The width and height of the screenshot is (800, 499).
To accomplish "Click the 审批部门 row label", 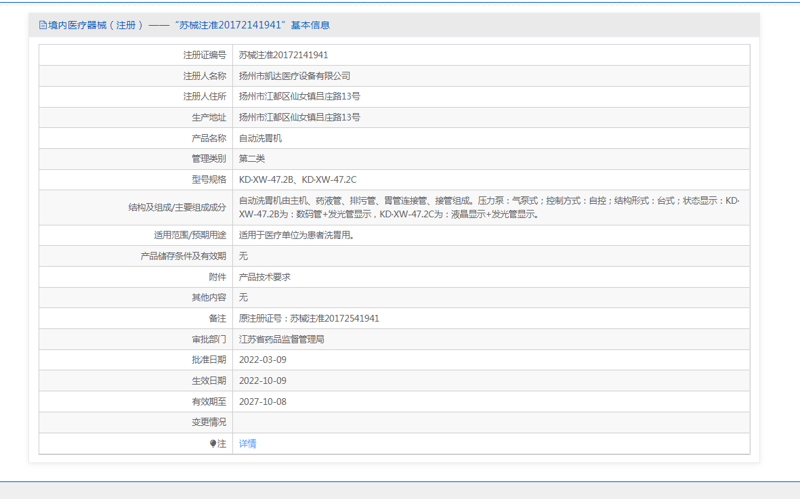I will pyautogui.click(x=209, y=339).
